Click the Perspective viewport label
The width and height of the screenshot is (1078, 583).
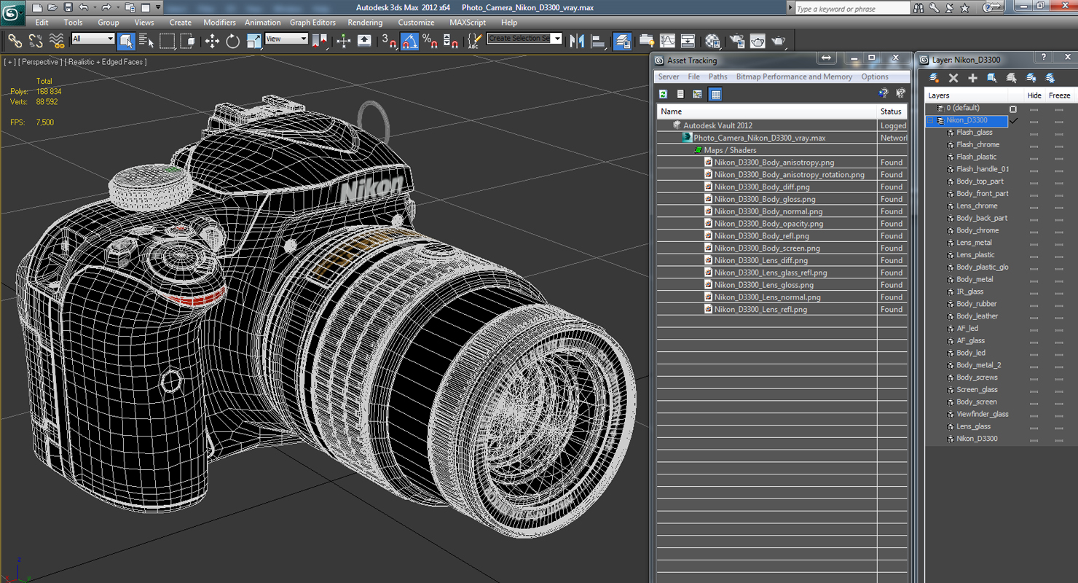coord(39,62)
